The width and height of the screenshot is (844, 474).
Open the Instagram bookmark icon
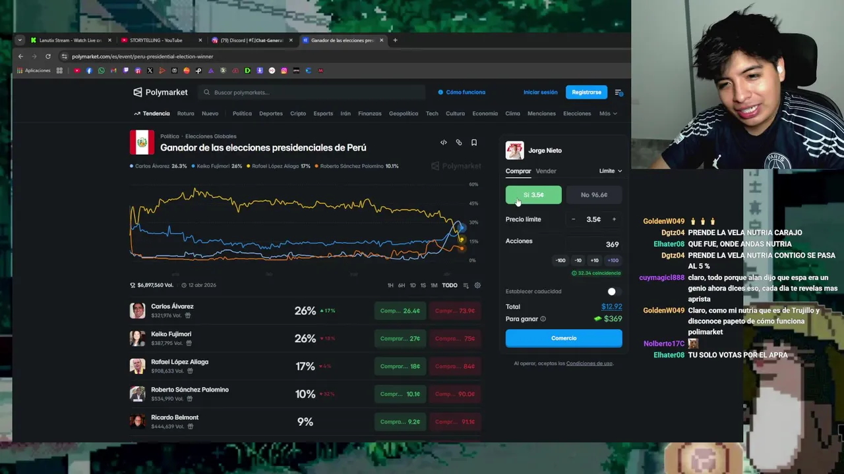[x=284, y=70]
